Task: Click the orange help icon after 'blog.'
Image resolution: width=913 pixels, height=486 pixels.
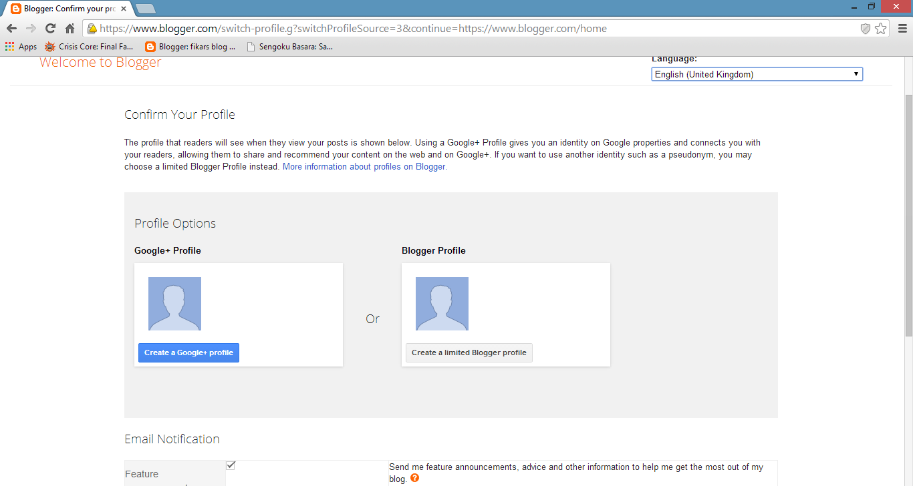Action: (414, 478)
